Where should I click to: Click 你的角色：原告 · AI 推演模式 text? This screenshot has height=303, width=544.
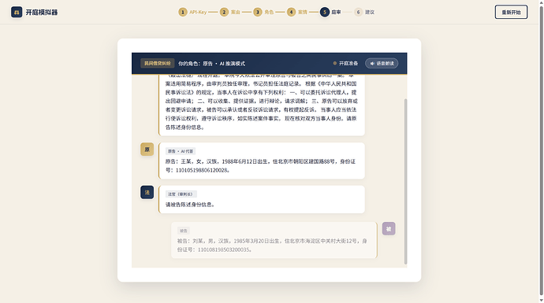(x=211, y=64)
